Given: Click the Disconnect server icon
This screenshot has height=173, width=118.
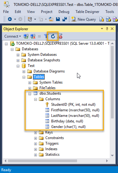Looking at the screenshot, I should (33, 36).
